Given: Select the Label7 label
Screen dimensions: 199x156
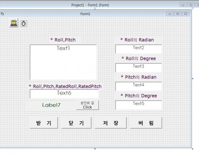Looking at the screenshot, I should coord(51,105).
